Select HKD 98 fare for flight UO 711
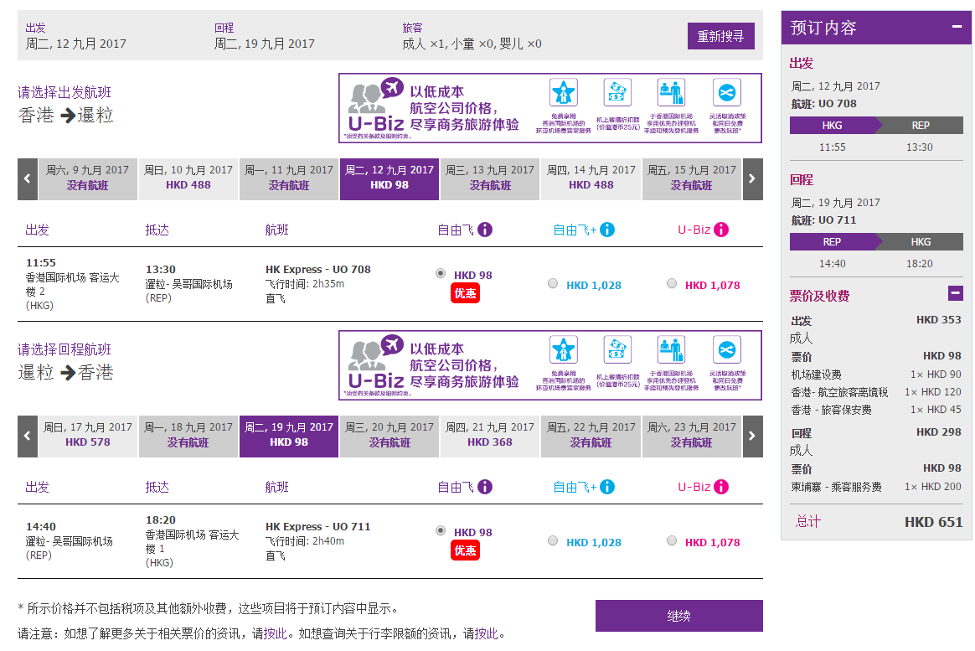Image resolution: width=975 pixels, height=651 pixels. click(441, 531)
